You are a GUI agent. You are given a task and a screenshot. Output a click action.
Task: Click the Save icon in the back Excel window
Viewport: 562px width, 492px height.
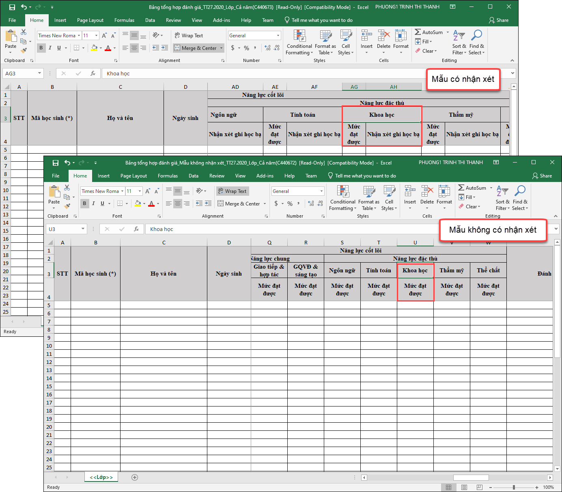point(12,7)
